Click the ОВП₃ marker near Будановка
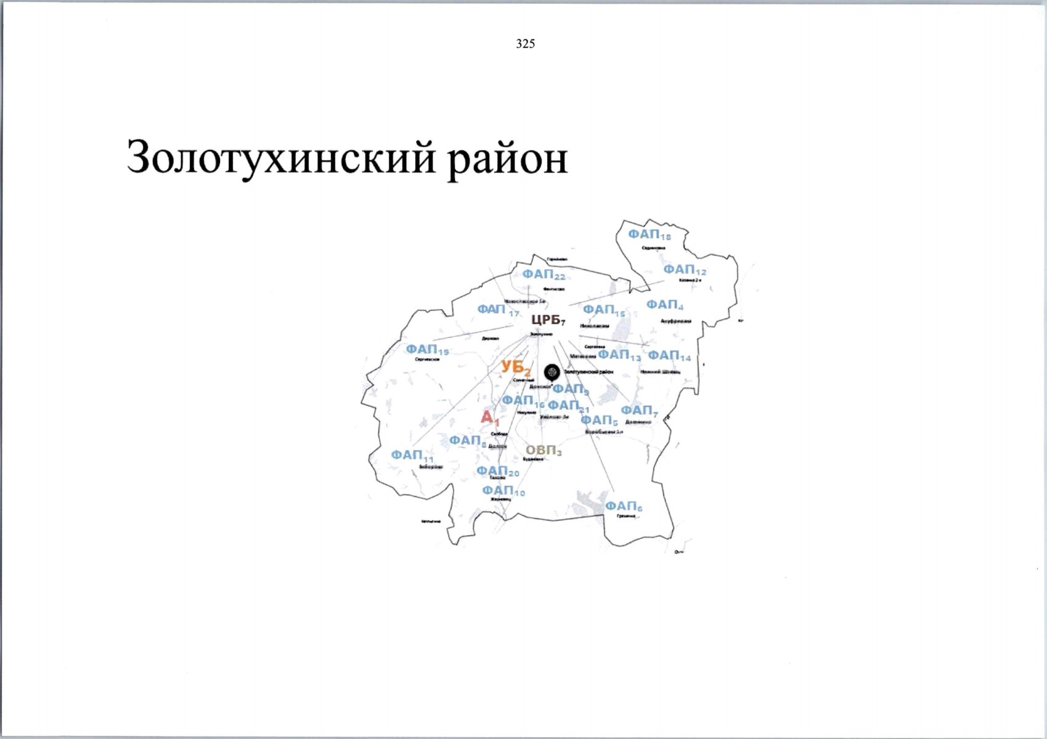 pyautogui.click(x=544, y=450)
